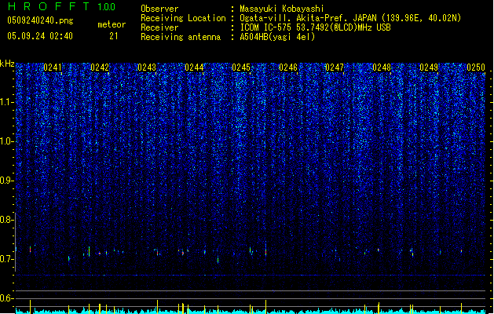Click the HROFFT title text
Image resolution: width=494 pixels, height=314 pixels.
coord(49,6)
